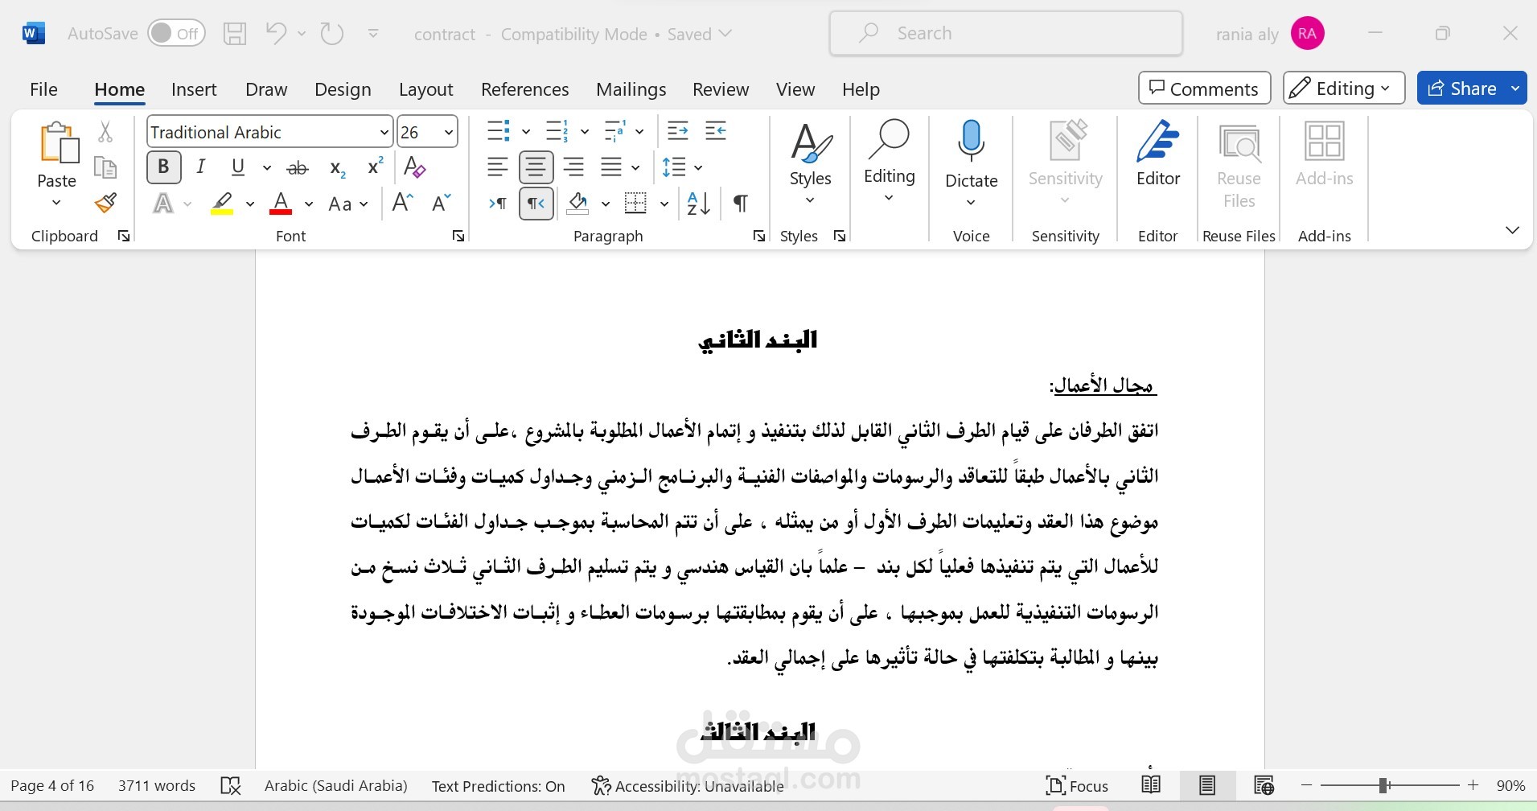Clear all formatting icon
Viewport: 1537px width, 811px height.
point(414,167)
